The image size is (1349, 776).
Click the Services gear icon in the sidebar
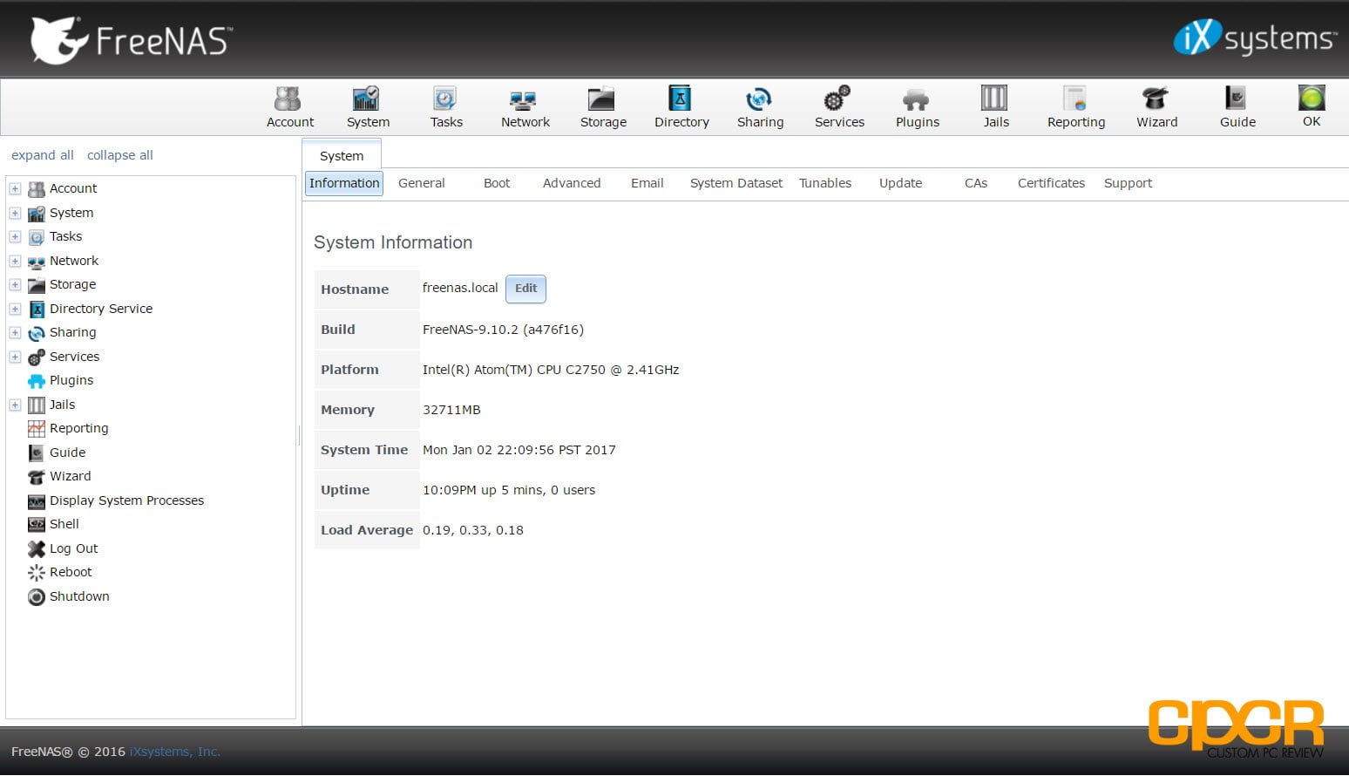pyautogui.click(x=37, y=357)
